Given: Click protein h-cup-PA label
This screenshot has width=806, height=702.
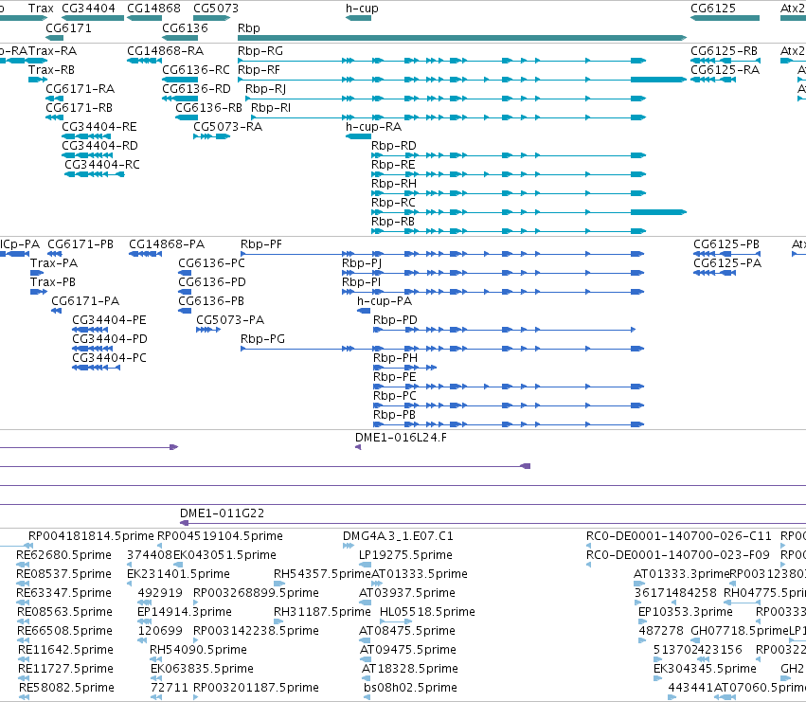Looking at the screenshot, I should (x=385, y=302).
